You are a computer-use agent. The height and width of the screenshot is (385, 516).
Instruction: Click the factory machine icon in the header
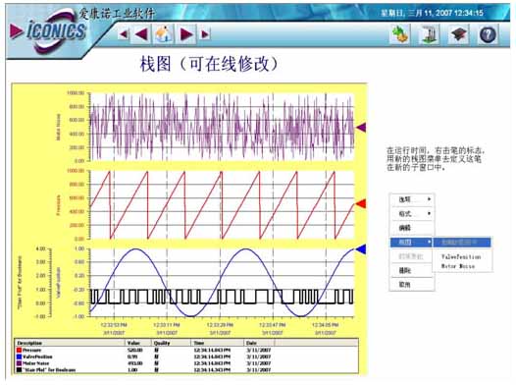429,34
